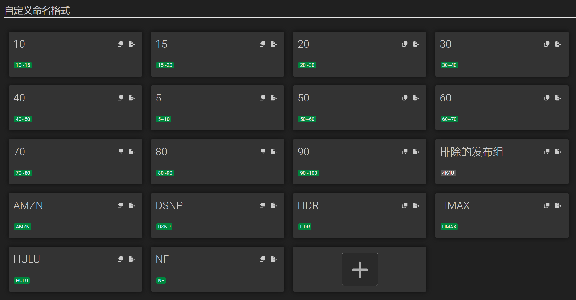Export the HULU custom format
The image size is (576, 300).
[132, 259]
